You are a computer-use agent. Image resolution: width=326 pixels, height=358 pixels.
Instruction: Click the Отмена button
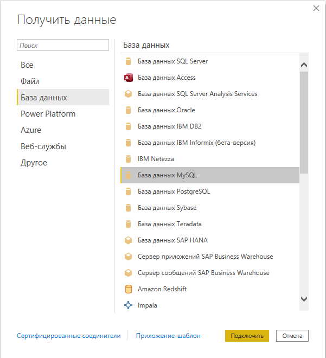[292, 336]
